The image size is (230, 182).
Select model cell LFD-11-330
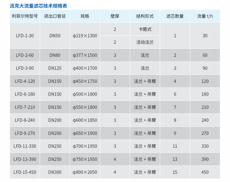[x=25, y=146]
